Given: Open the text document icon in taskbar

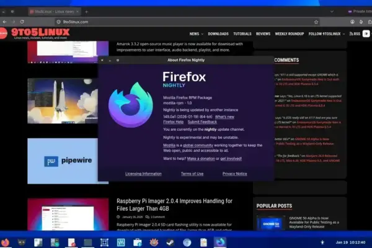Looking at the screenshot, I should 203,242.
